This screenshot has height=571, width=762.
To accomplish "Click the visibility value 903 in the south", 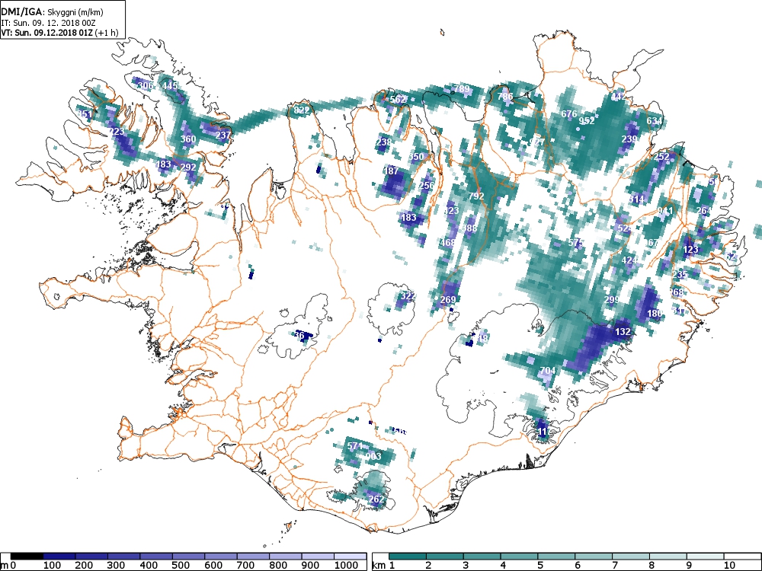I will coord(373,456).
